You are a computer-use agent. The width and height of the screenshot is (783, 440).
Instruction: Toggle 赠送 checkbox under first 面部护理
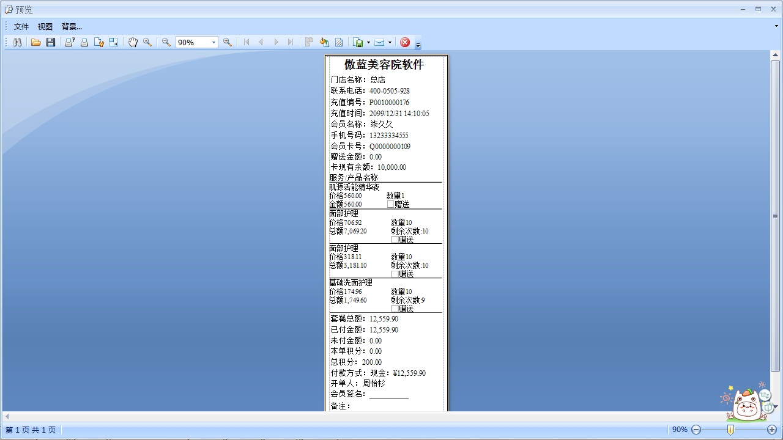coord(395,240)
